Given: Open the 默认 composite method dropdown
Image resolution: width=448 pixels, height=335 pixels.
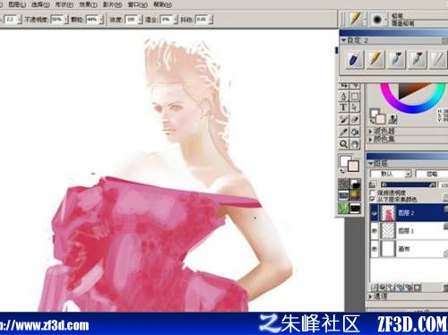Looking at the screenshot, I should (391, 174).
